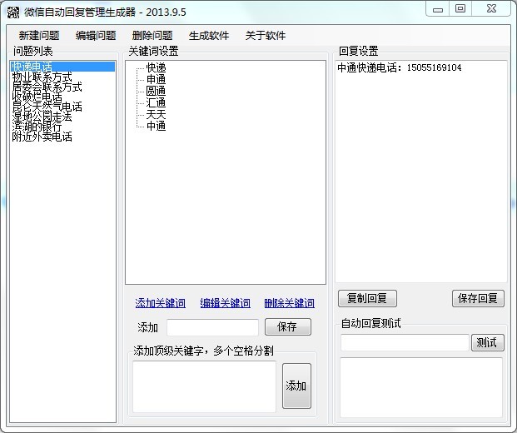Select the 中通 keyword node
The width and height of the screenshot is (517, 433).
pos(156,126)
